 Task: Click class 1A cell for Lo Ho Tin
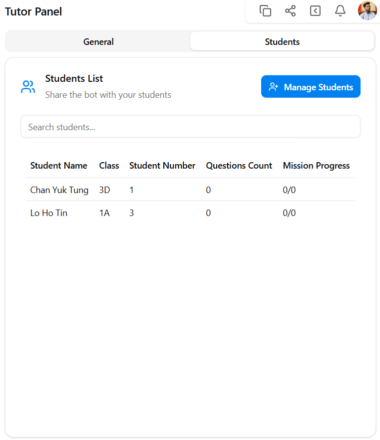click(x=104, y=213)
